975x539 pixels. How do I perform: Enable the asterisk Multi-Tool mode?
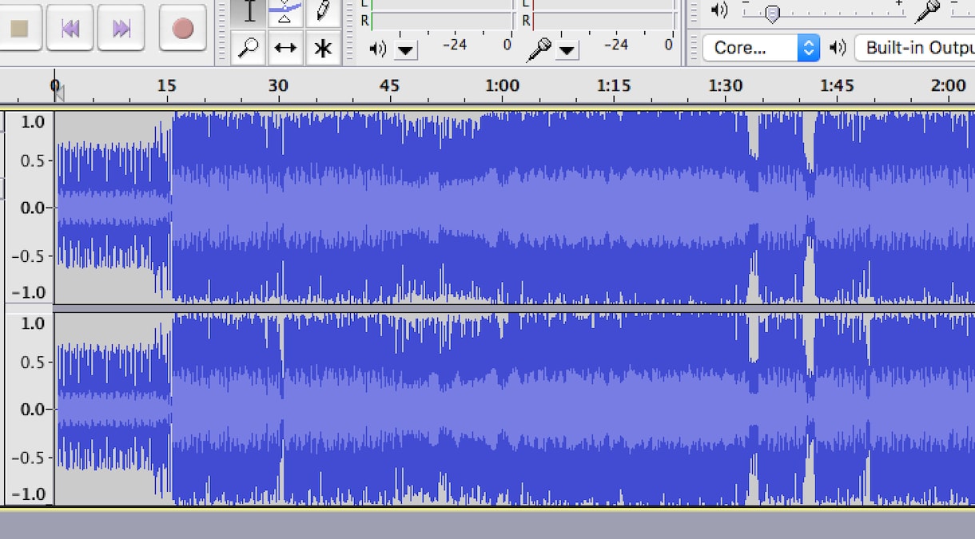pos(323,48)
